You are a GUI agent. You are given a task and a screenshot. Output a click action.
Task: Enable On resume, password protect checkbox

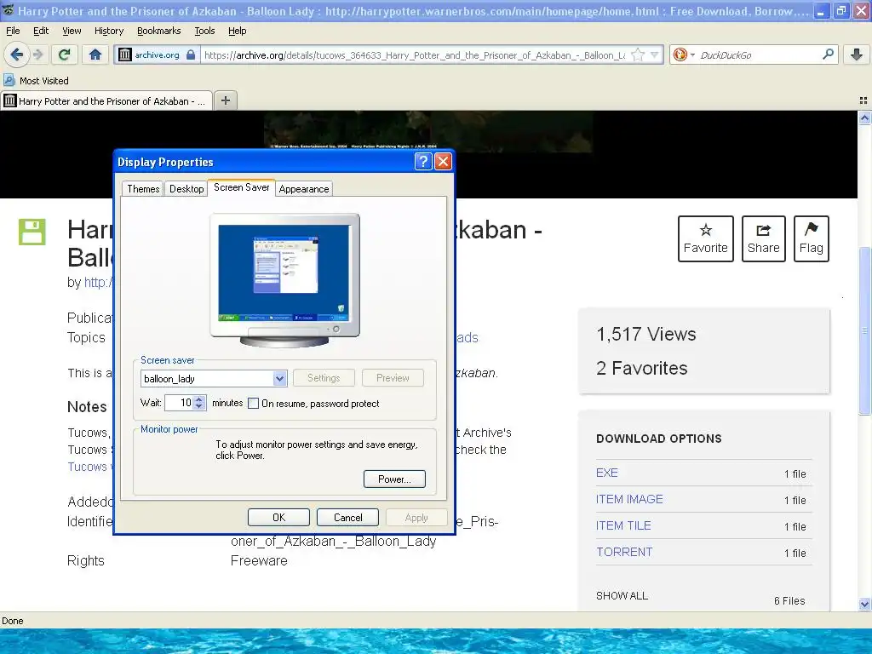253,403
